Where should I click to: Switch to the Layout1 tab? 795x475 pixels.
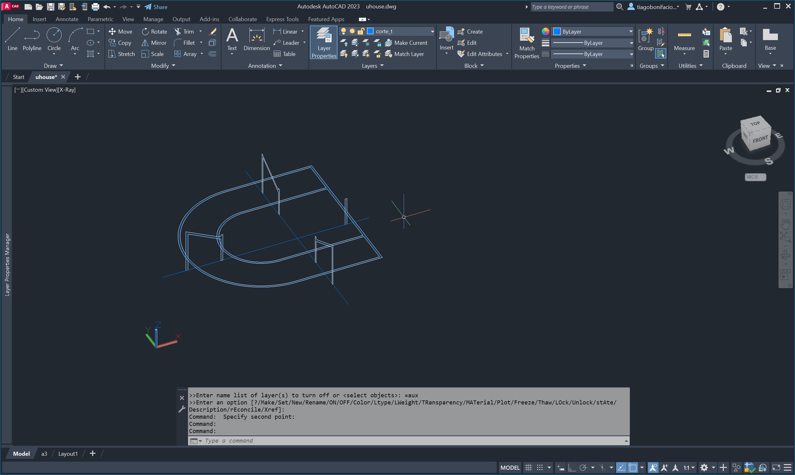(x=67, y=454)
